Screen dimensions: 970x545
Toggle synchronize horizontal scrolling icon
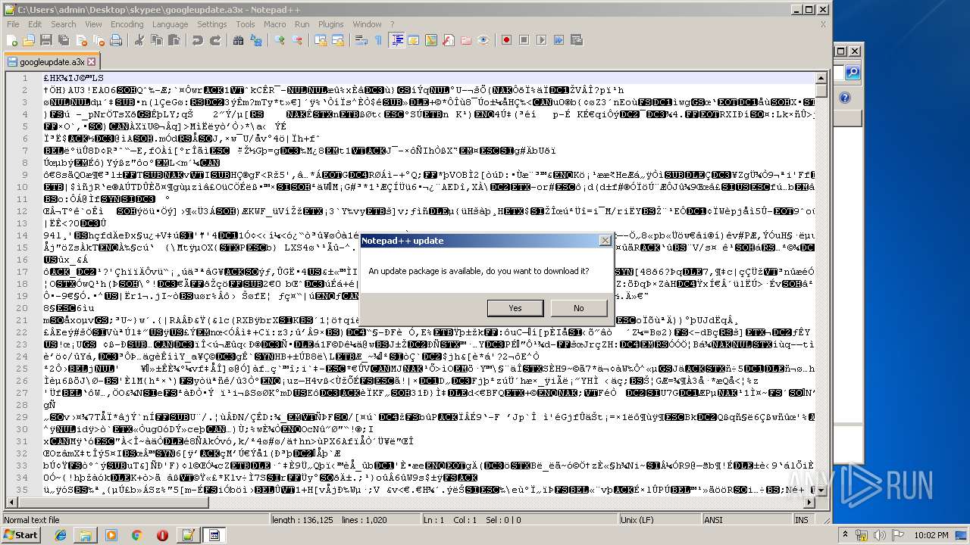(x=338, y=40)
